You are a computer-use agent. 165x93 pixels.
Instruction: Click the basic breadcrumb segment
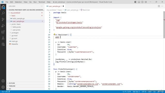coord(60,10)
